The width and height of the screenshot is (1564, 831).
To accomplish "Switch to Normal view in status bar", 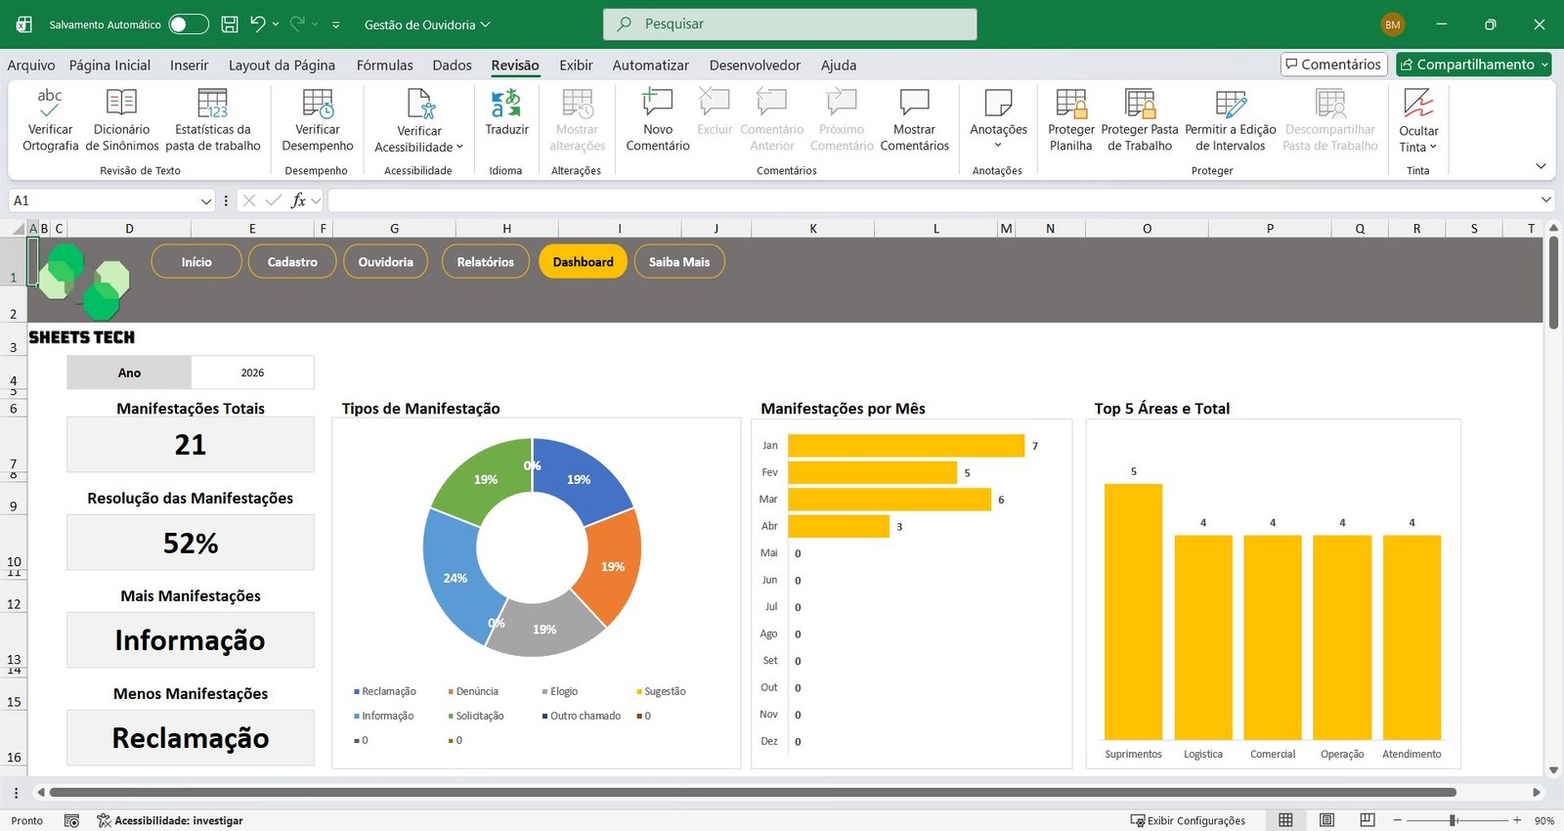I will (x=1285, y=820).
